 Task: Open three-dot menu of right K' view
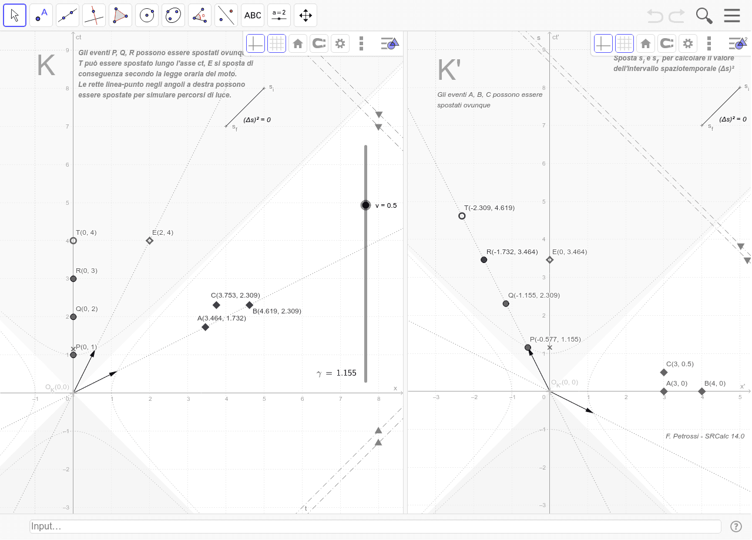point(709,43)
